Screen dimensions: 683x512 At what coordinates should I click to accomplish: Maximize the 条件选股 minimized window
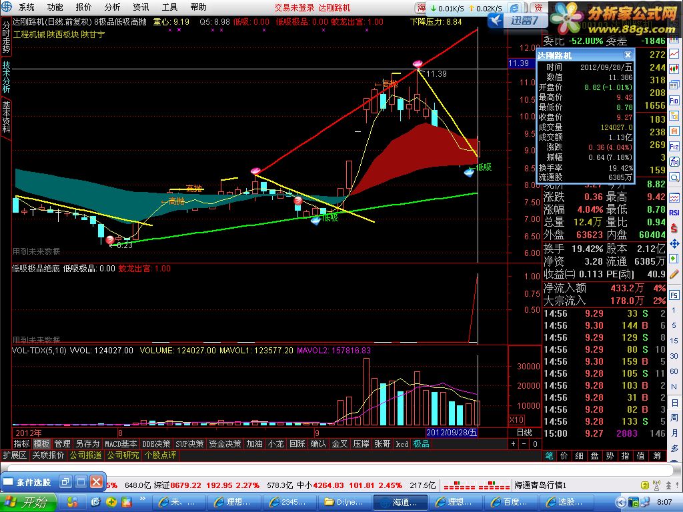[81, 482]
